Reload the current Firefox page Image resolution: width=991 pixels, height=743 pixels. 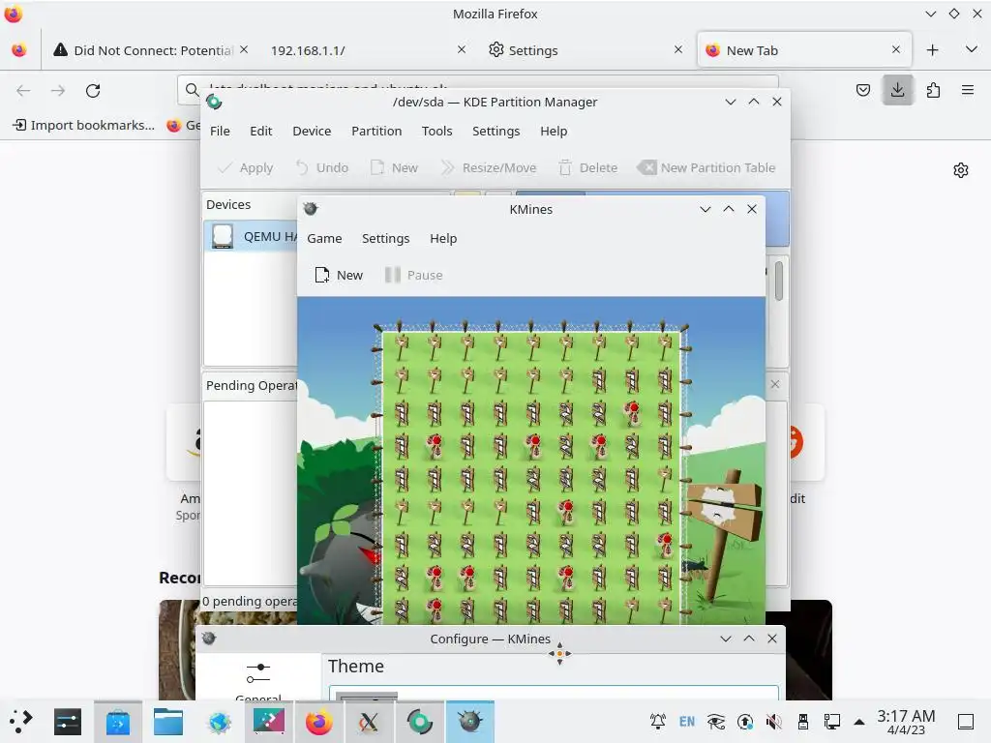pos(93,90)
